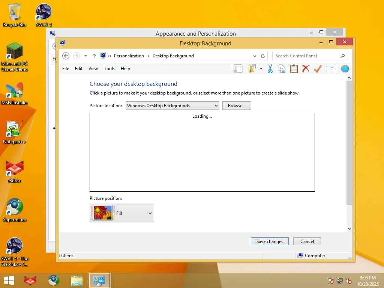Open the recent locations dropdown arrow
Viewport: 384px width, 288px height.
tap(85, 56)
